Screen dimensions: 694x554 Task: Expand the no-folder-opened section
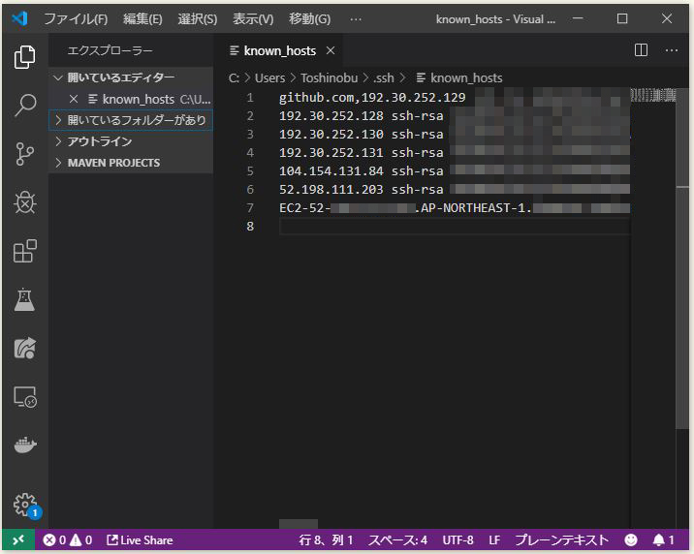click(131, 120)
